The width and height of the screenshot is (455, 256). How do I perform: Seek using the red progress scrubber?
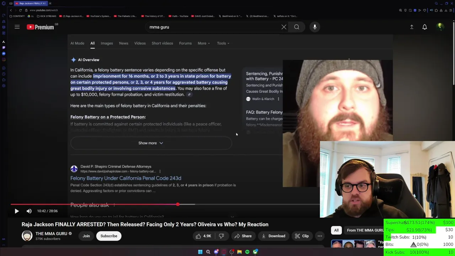click(178, 204)
